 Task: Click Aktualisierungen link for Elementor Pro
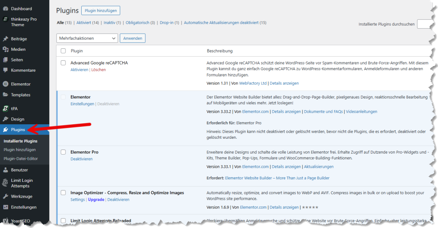click(319, 167)
